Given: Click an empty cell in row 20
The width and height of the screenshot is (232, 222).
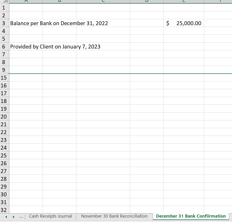Looking at the screenshot, I should tap(103, 116).
